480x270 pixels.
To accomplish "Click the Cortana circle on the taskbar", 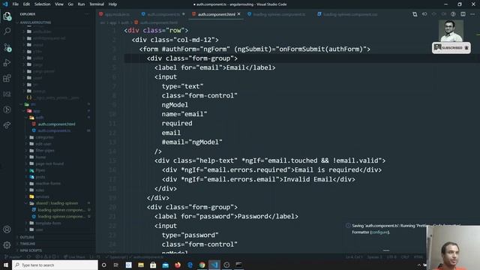I will pos(103,265).
